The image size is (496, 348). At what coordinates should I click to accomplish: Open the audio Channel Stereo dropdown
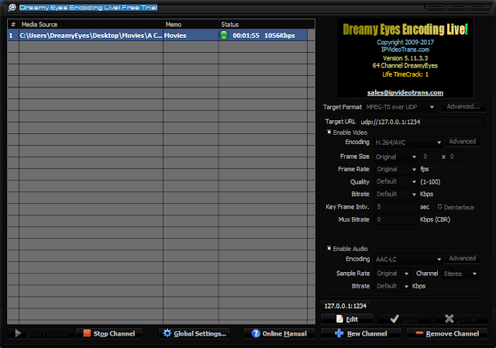click(x=460, y=274)
